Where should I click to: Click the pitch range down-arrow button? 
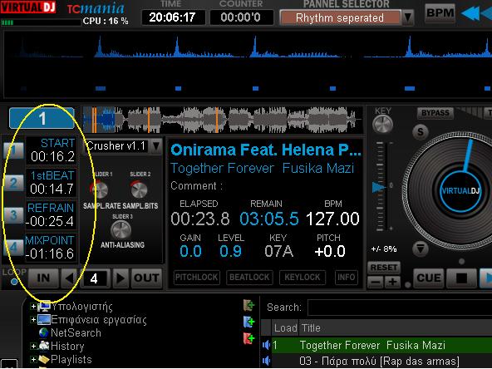point(421,248)
